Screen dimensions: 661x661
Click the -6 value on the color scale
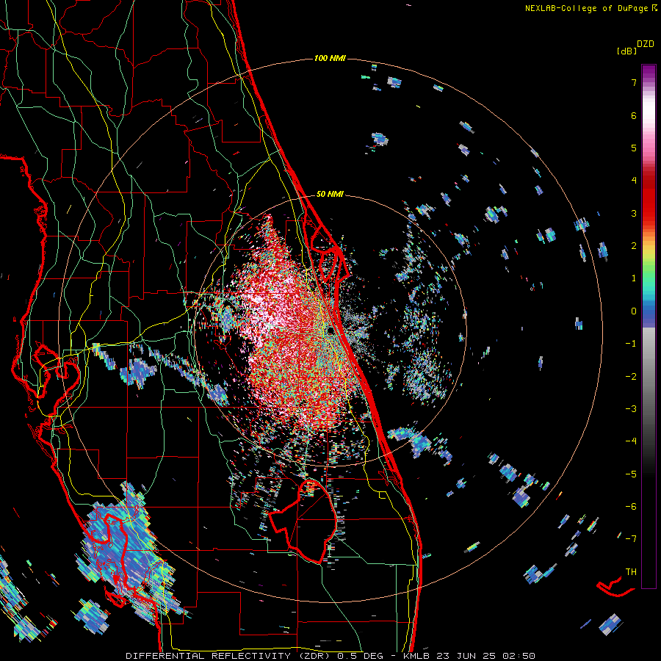point(631,507)
